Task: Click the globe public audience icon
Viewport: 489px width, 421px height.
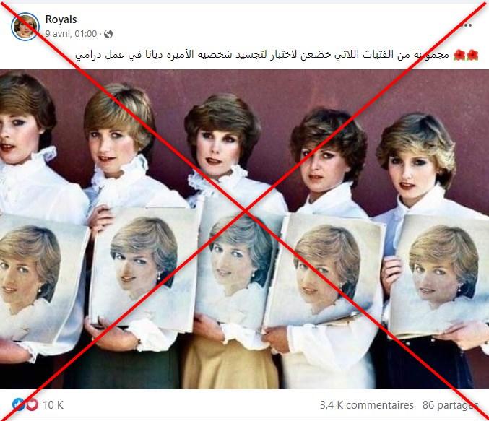Action: coord(108,34)
